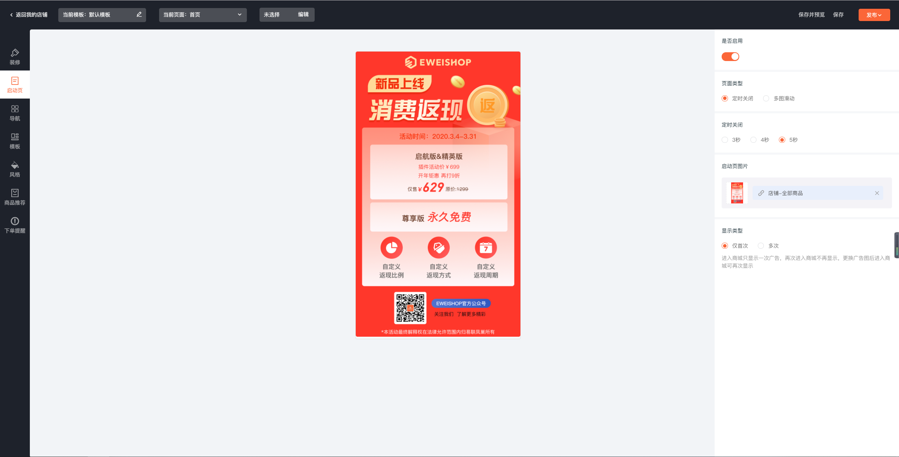Click the 店铺-全部商品 link field
This screenshot has width=899, height=457.
pos(818,193)
